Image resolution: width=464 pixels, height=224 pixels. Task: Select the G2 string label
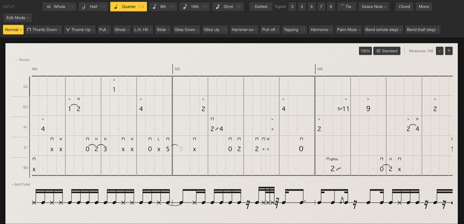(26, 87)
